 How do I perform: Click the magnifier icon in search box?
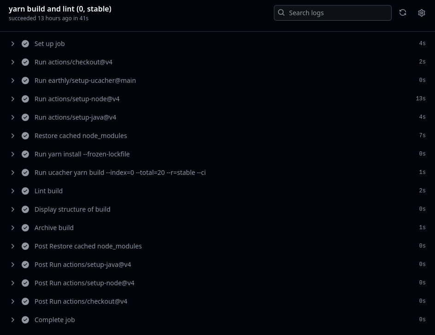(281, 13)
